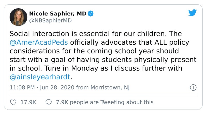Follow the @AmerAcadPeds mention link
Screen dimensions: 207x114
(39, 42)
